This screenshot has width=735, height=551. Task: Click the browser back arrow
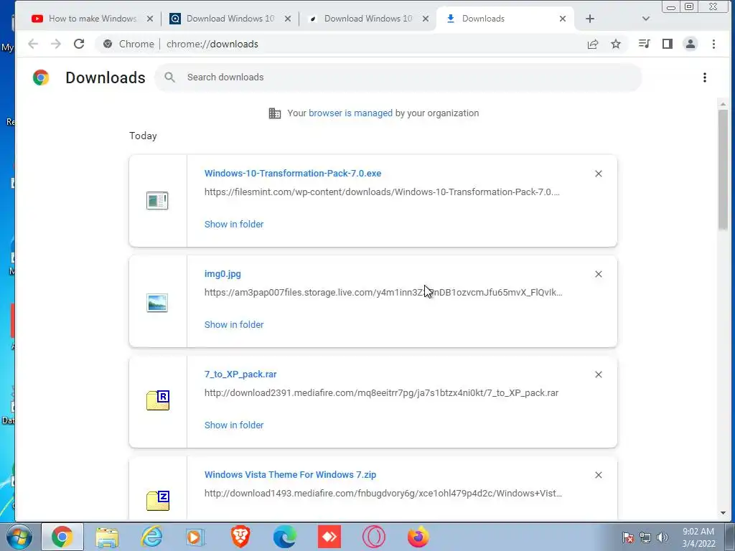click(x=33, y=44)
